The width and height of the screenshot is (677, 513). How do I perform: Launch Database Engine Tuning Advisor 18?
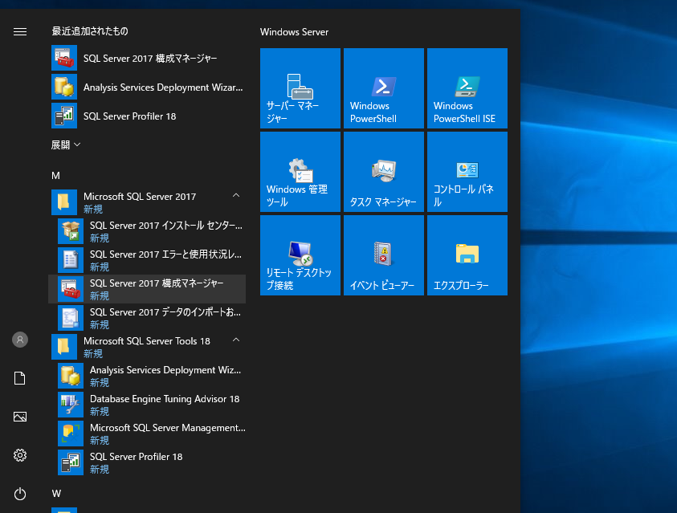click(149, 405)
